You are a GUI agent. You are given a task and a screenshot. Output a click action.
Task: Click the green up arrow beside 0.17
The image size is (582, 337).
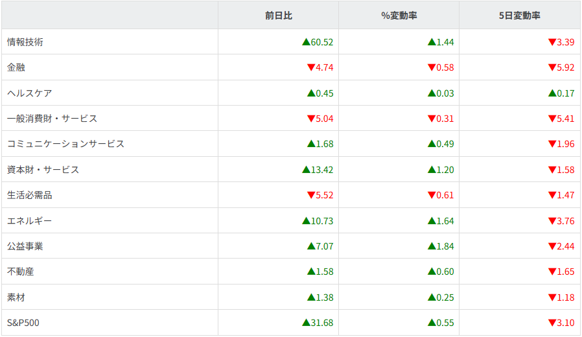[552, 93]
